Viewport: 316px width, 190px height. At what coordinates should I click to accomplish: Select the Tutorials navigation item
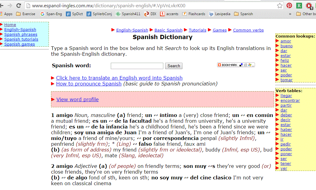[x=198, y=30]
